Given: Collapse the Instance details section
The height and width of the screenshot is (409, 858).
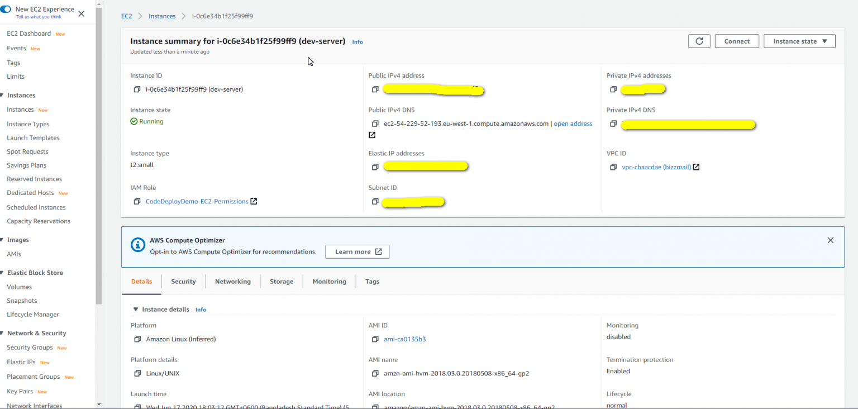Looking at the screenshot, I should [x=135, y=310].
